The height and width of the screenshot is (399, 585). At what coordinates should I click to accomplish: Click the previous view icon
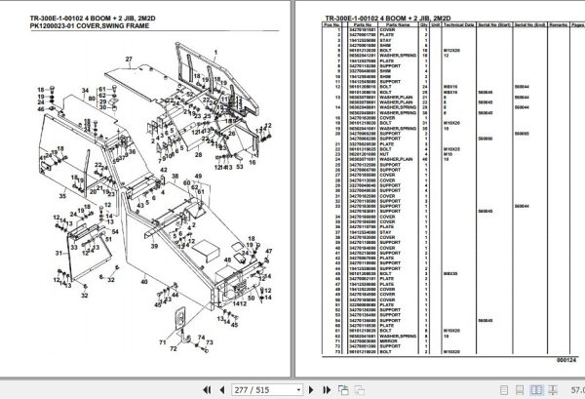343,390
